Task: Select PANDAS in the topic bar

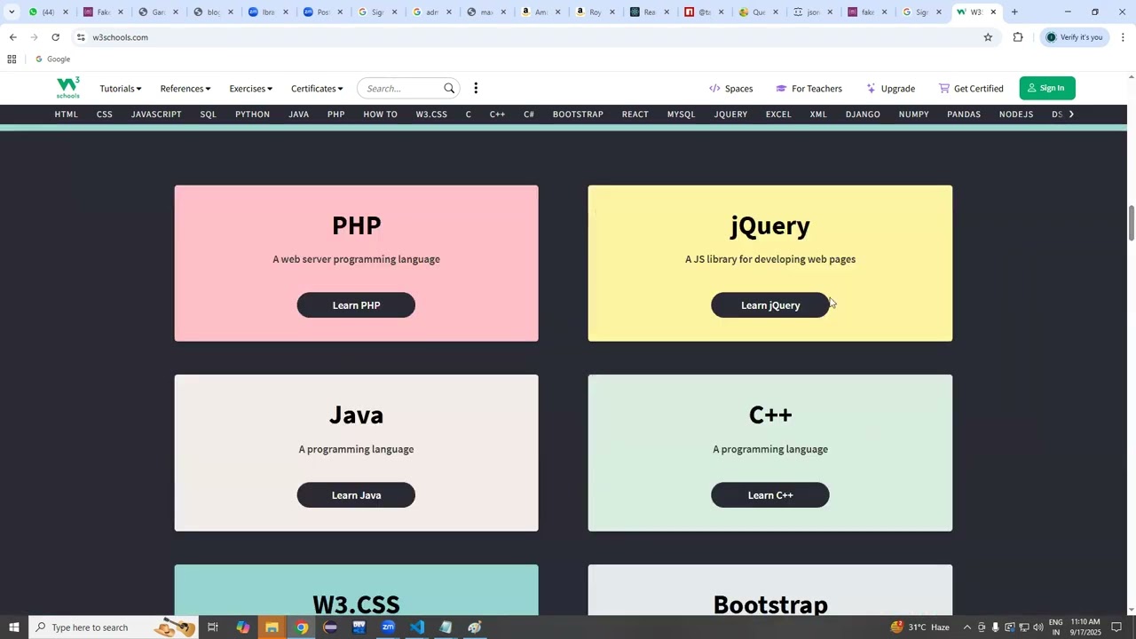Action: (964, 114)
